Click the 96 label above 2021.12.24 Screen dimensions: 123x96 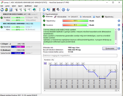[89, 70]
